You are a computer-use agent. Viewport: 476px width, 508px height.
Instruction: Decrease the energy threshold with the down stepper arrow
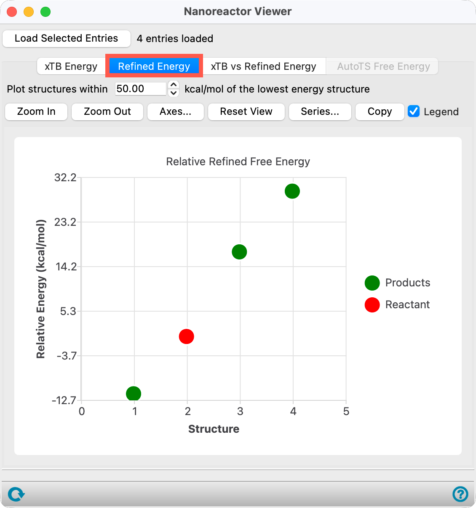(174, 93)
